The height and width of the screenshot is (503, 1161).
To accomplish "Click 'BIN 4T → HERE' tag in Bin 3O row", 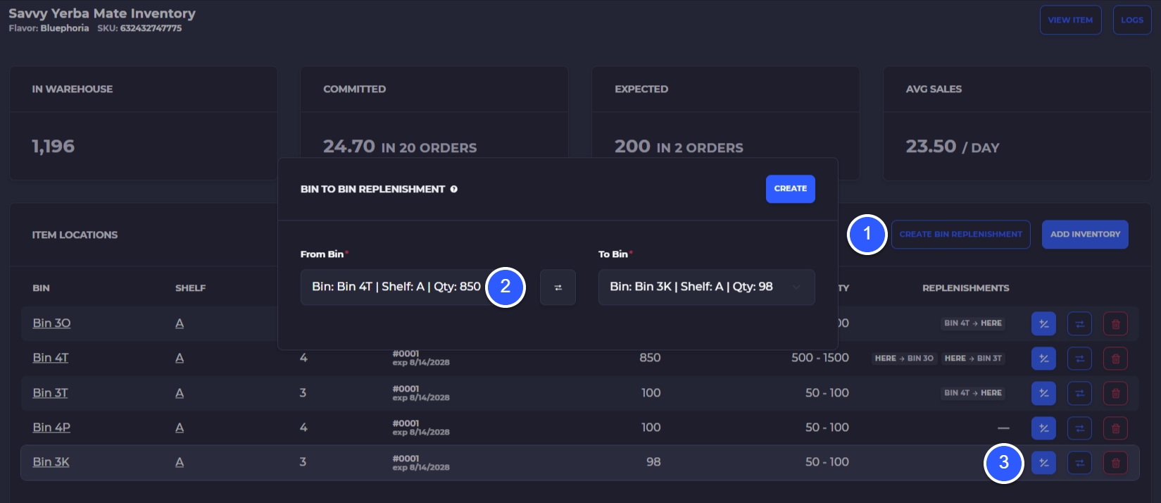I will click(973, 323).
